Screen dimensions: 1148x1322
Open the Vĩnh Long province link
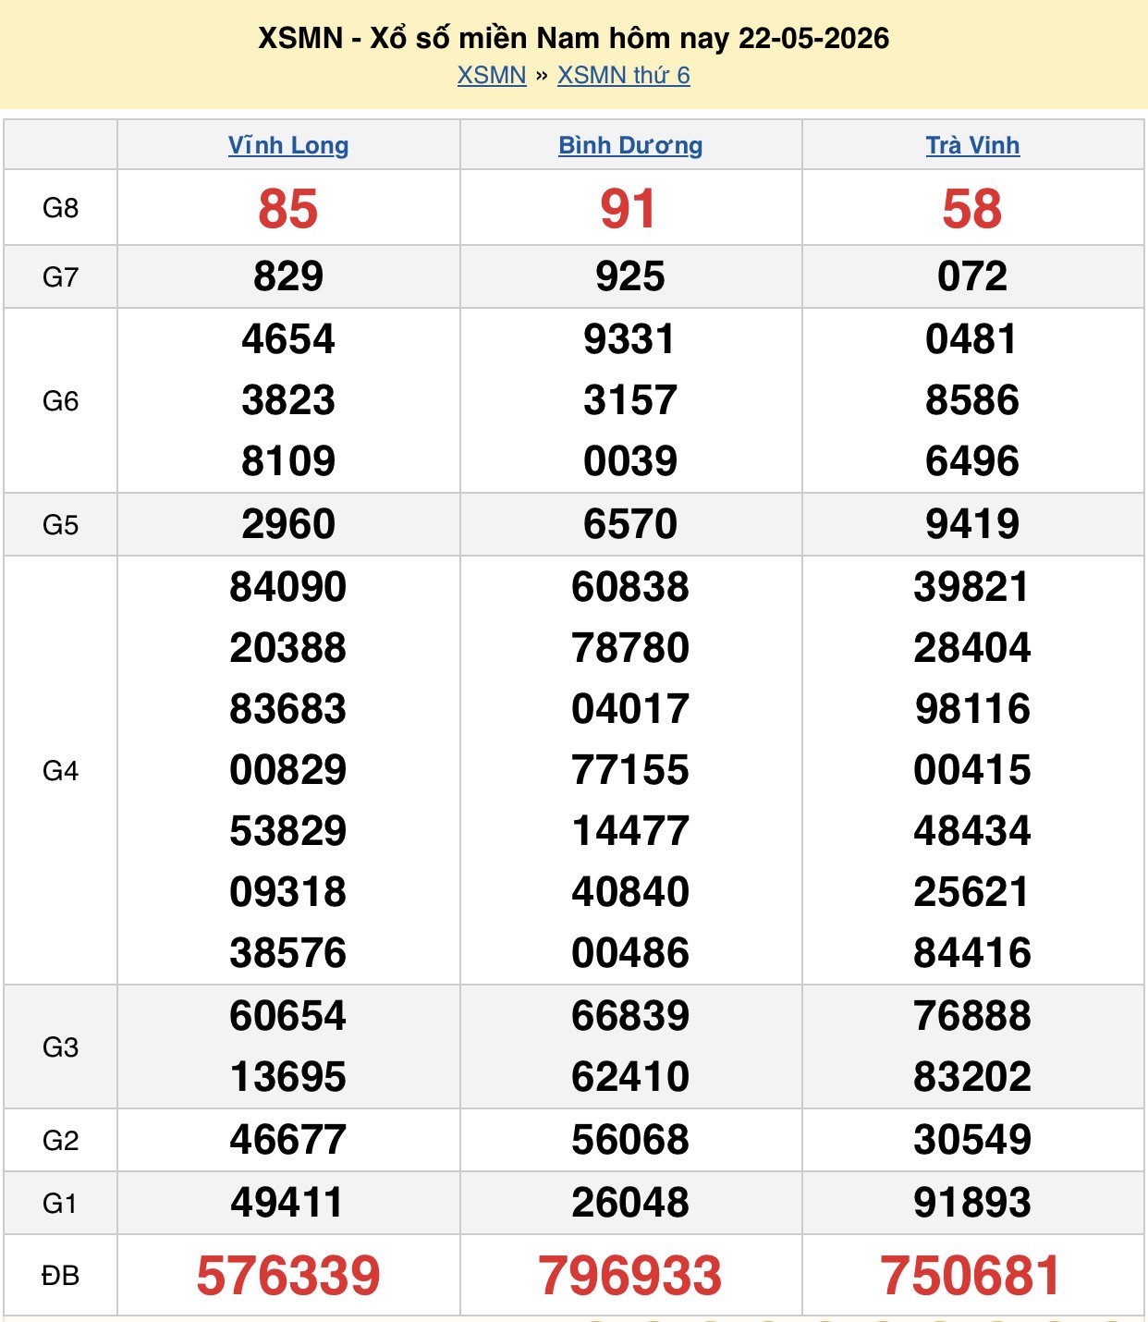(x=288, y=145)
